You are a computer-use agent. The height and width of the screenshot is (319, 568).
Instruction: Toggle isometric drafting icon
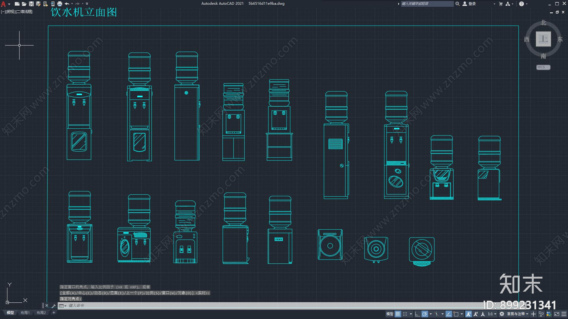436,314
